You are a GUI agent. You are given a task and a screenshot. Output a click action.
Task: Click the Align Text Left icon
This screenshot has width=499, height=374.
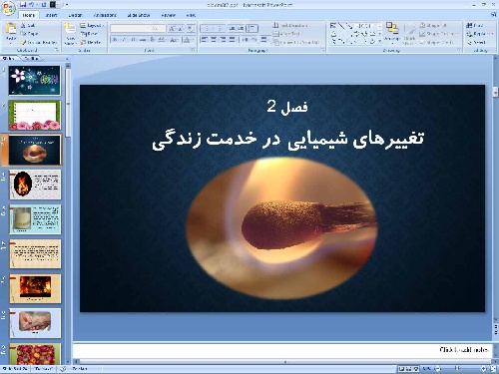(x=205, y=40)
